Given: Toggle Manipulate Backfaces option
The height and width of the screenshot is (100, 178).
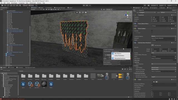Looking at the screenshot, I should [121, 58].
